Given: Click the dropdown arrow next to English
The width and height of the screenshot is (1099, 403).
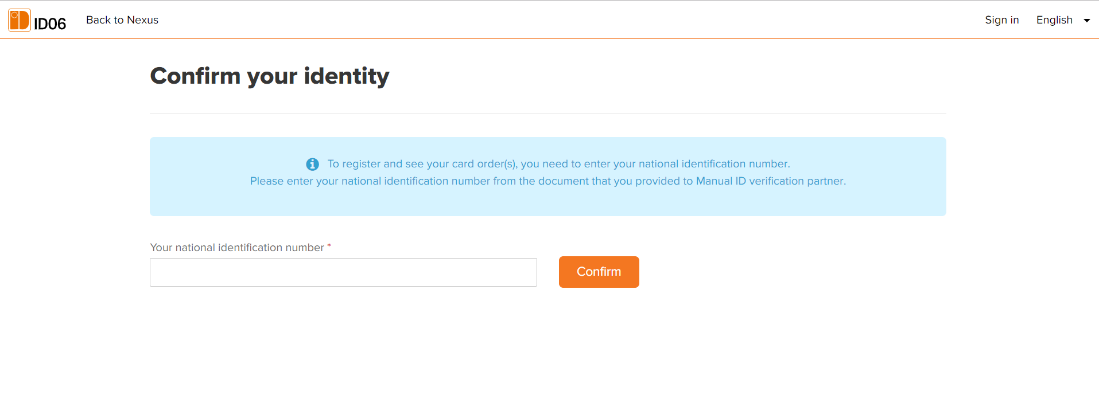Looking at the screenshot, I should (1086, 20).
